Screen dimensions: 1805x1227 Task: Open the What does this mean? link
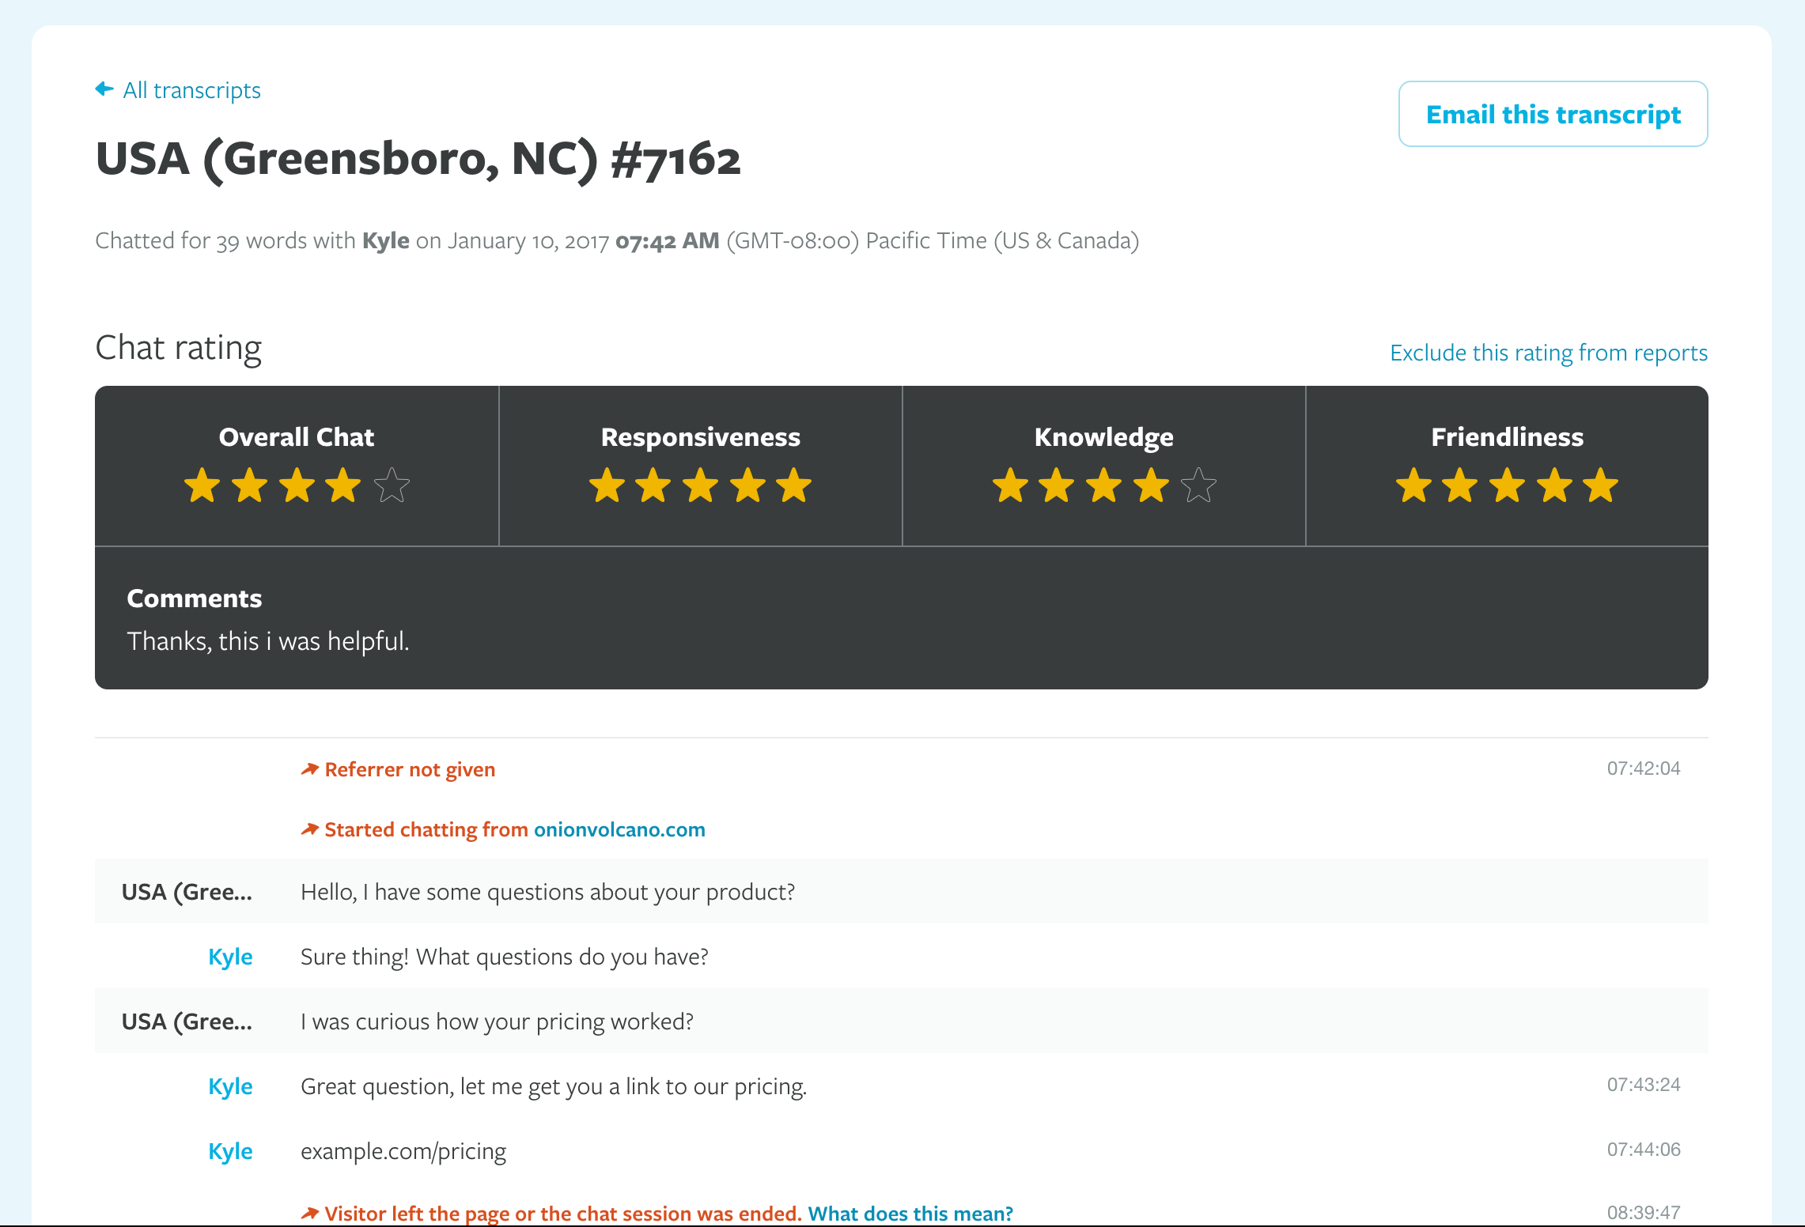coord(910,1214)
